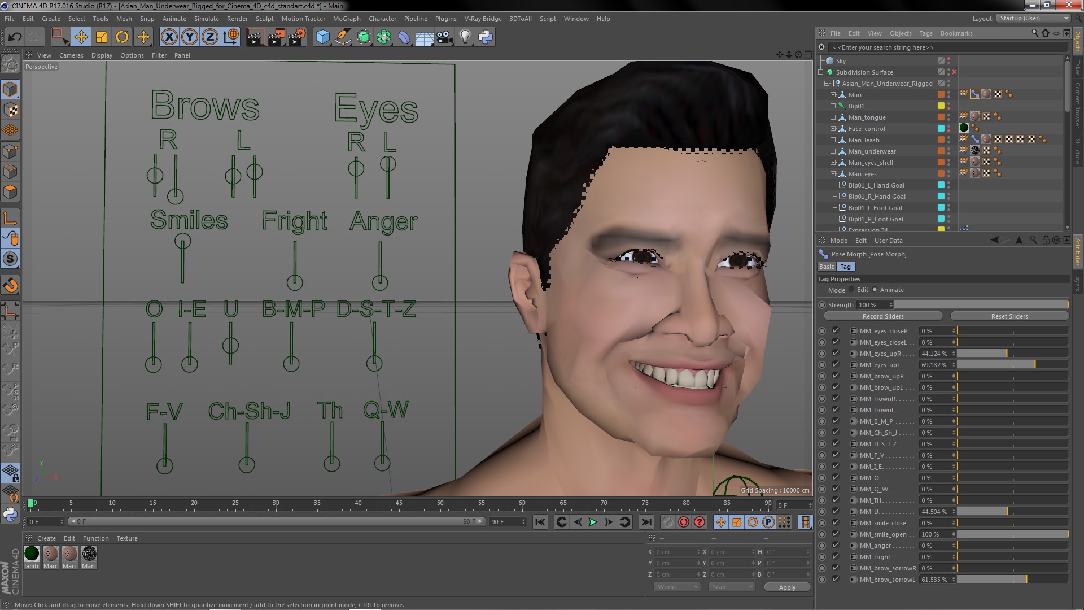Toggle Y axis lock
Image resolution: width=1084 pixels, height=610 pixels.
[190, 37]
